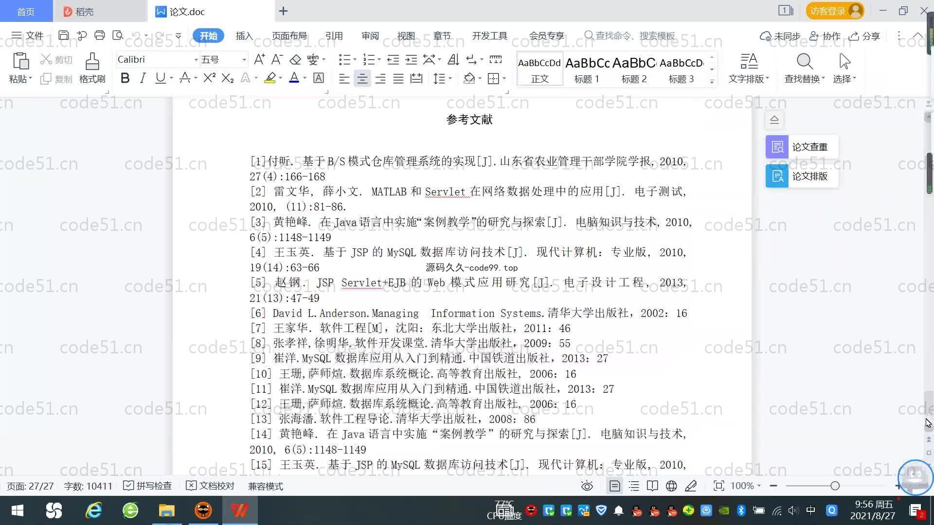Switch to the 页面布局 ribbon tab
Image resolution: width=934 pixels, height=525 pixels.
(x=289, y=36)
